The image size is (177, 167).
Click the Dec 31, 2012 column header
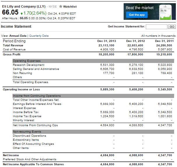coord(136,41)
